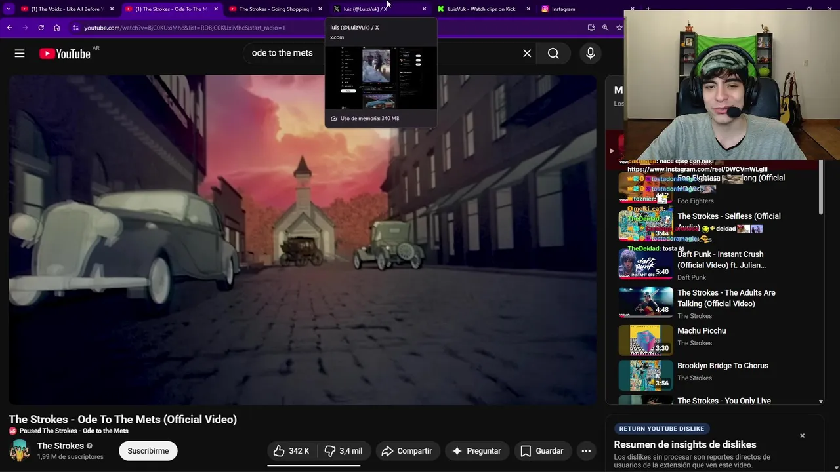Screen dimensions: 840x472
Task: Click 'Resumen de insights de dislikes' heading
Action: coord(685,444)
